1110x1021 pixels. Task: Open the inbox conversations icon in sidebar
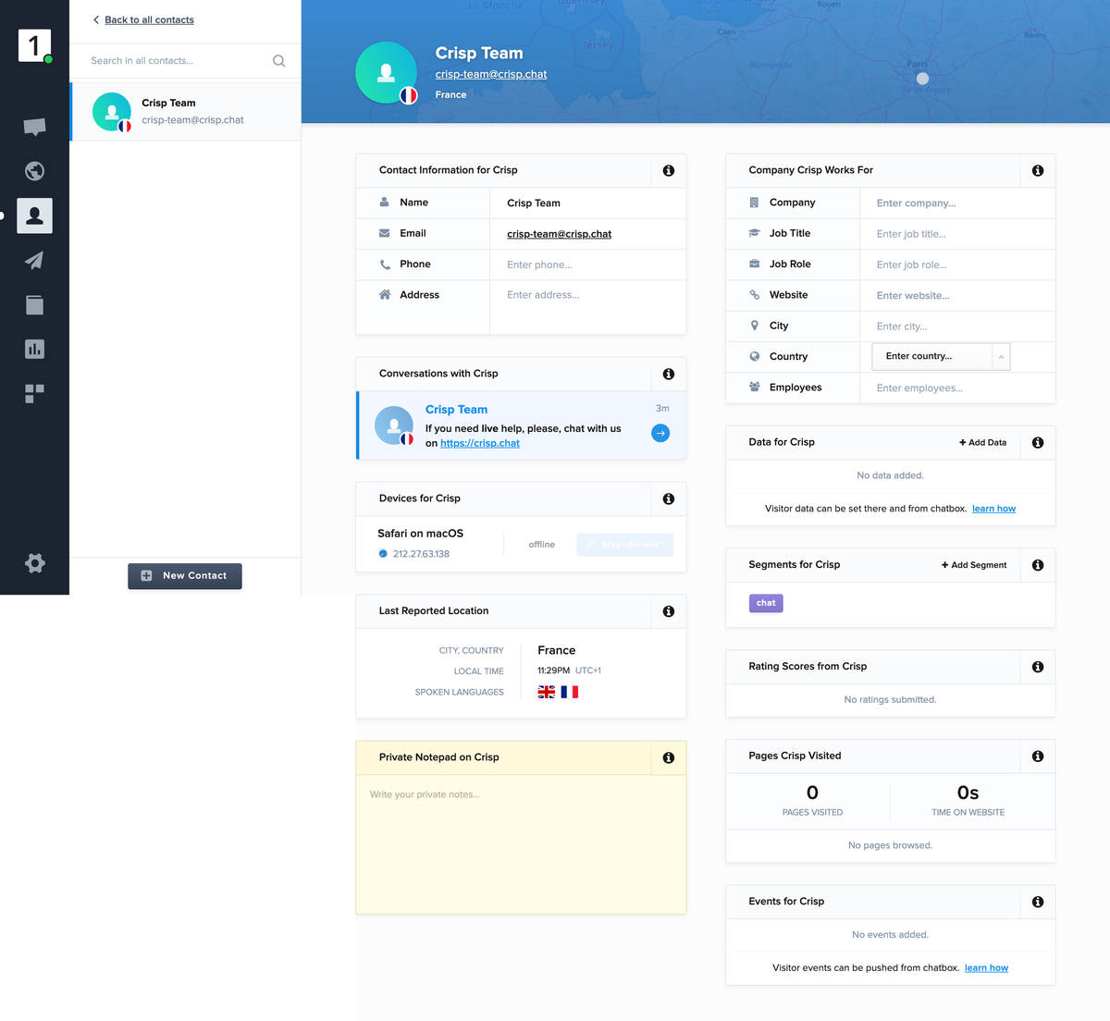tap(34, 127)
